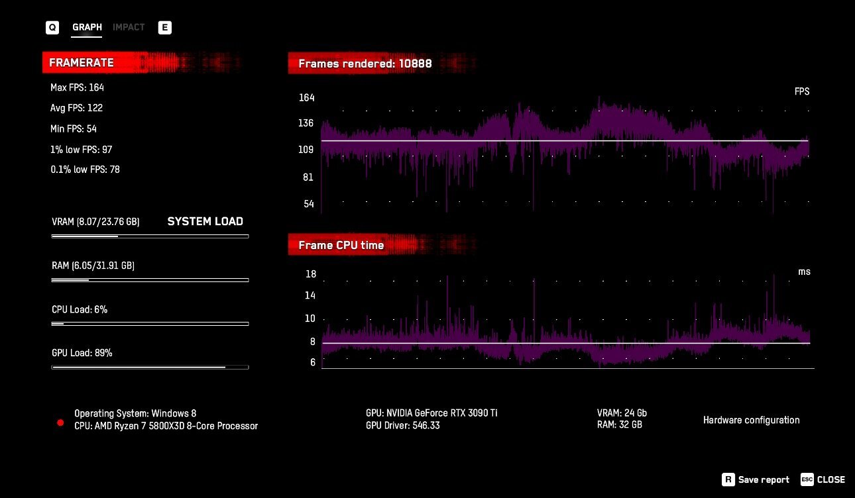Click the 14 axis label on CPU time graph
855x498 pixels.
(310, 296)
